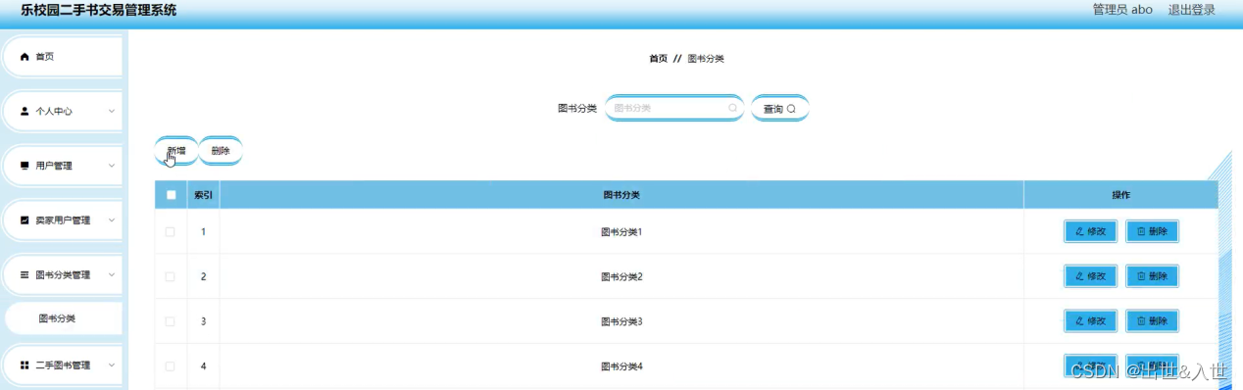
Task: Click the pencil edit icon for 图书分类2
Action: 1079,276
